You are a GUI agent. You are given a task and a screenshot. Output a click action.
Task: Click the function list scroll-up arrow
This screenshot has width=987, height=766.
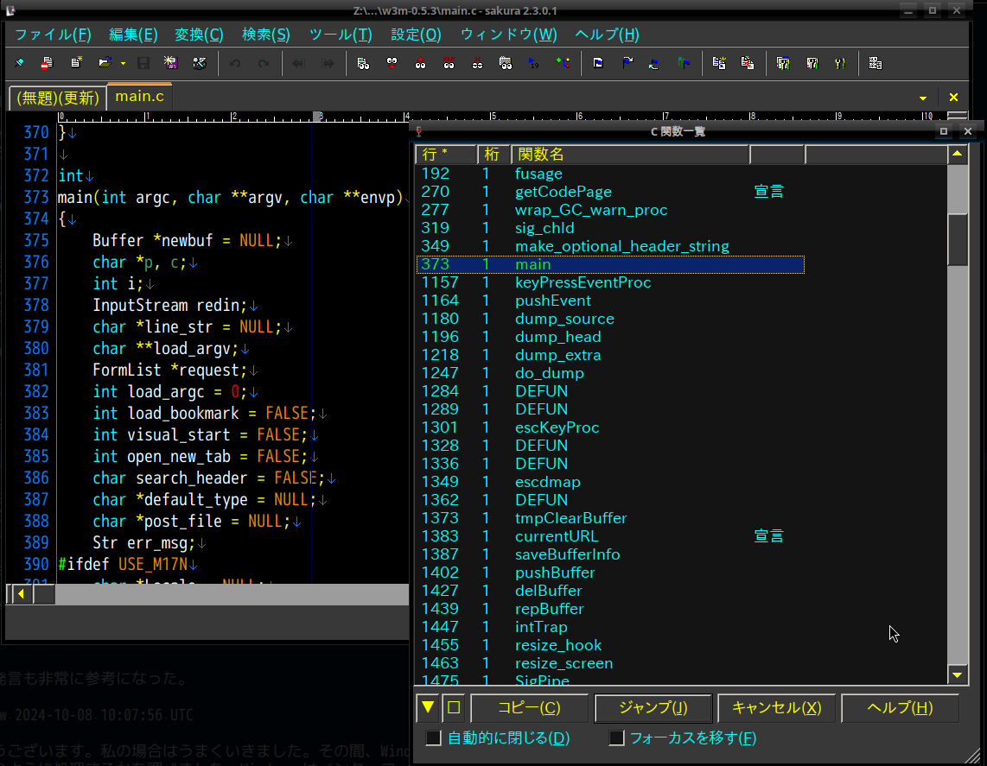[958, 154]
